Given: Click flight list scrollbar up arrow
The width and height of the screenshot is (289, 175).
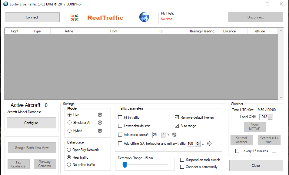Looking at the screenshot, I should pos(281,31).
